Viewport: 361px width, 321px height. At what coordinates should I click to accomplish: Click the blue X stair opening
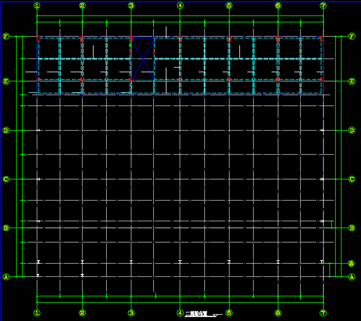[142, 58]
